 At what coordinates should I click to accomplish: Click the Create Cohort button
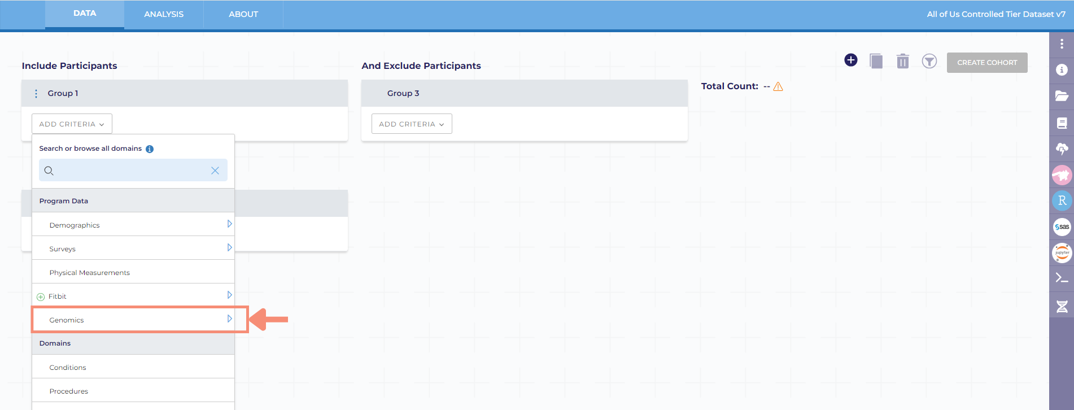(x=987, y=63)
